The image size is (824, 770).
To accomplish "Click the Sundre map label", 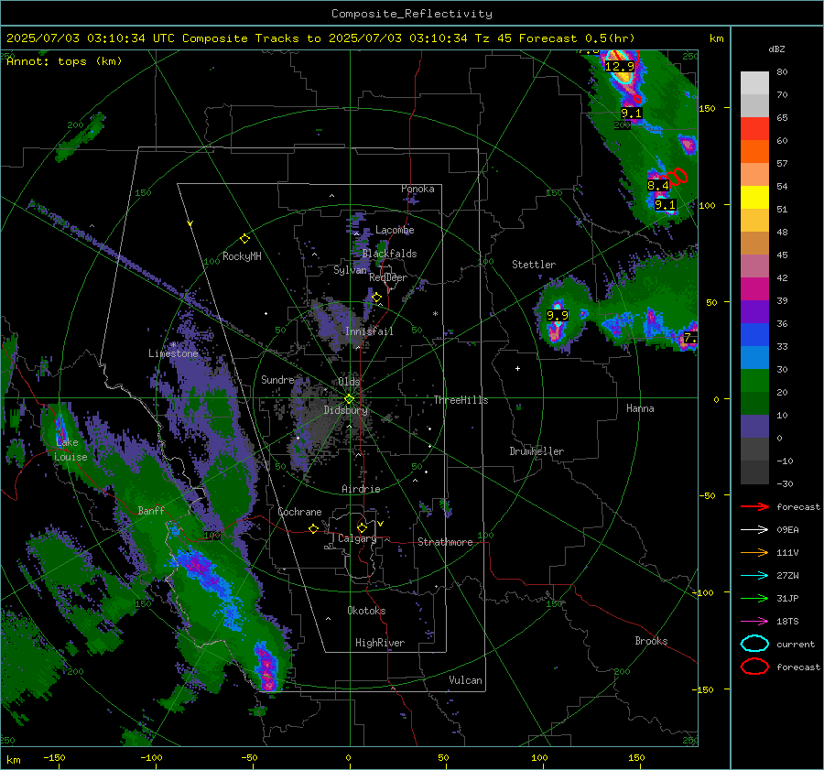I will (x=277, y=379).
